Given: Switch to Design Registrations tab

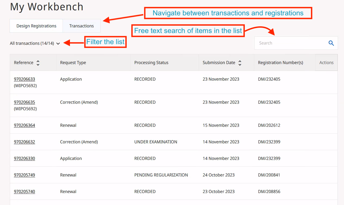Looking at the screenshot, I should (x=36, y=26).
